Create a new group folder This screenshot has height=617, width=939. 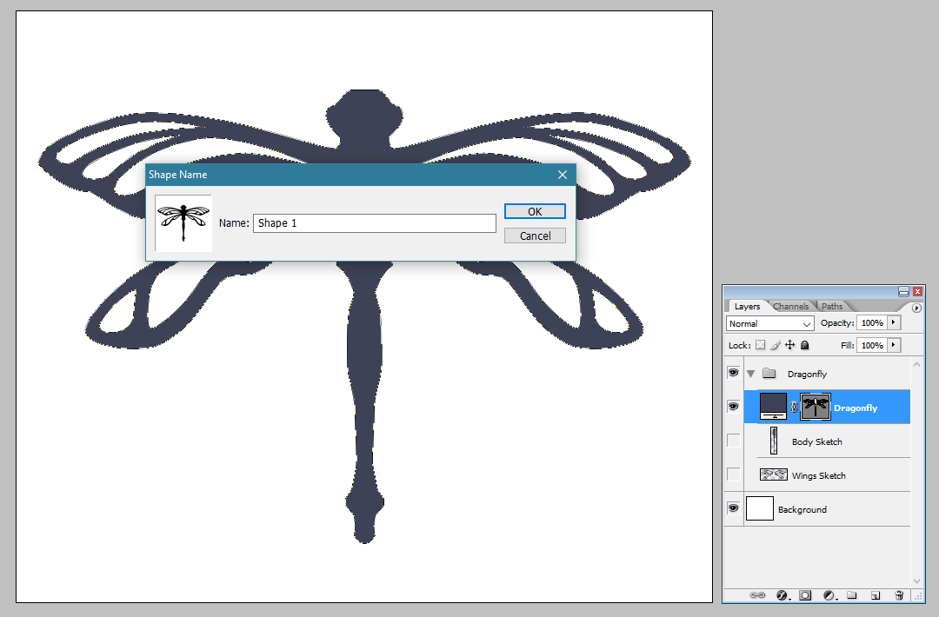tap(852, 595)
